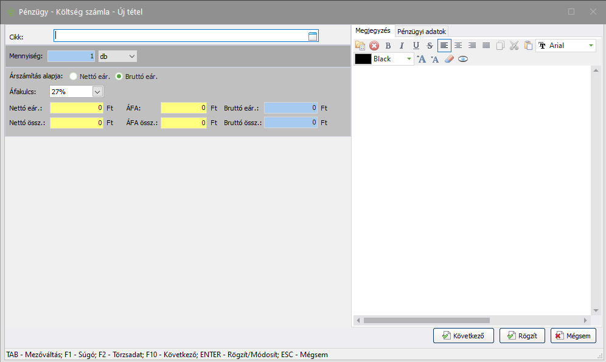Center-align the note text

(458, 46)
